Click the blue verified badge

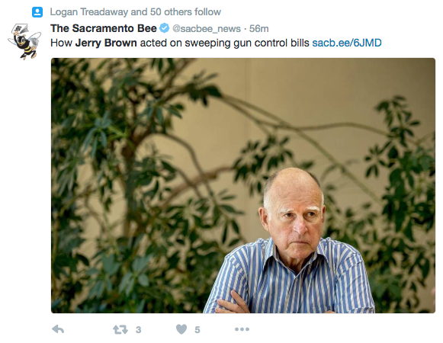coord(165,28)
